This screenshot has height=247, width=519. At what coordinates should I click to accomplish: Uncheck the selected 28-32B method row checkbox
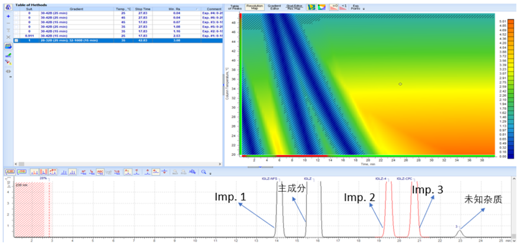16,40
